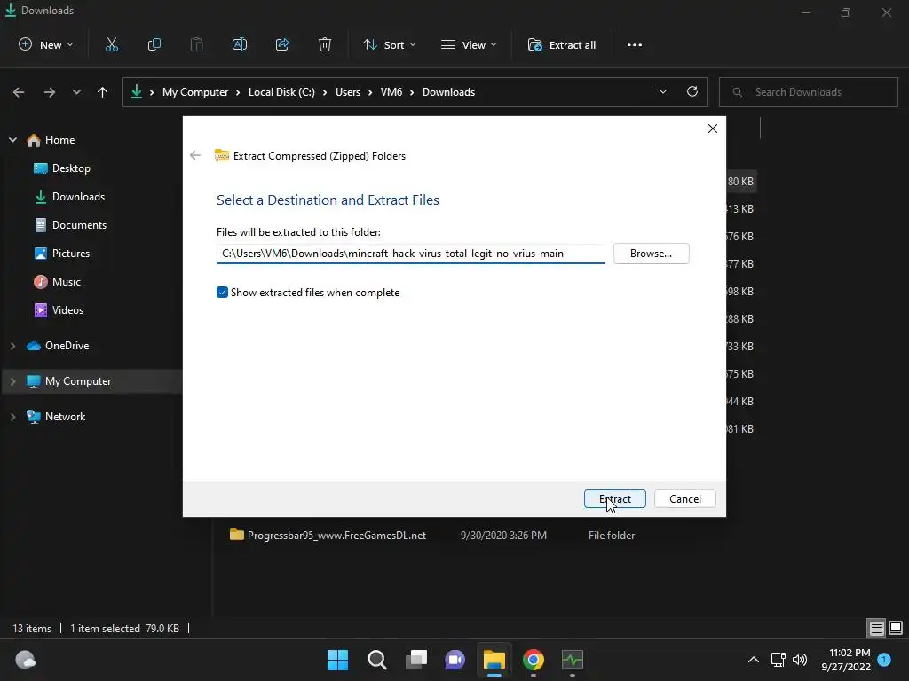Viewport: 909px width, 681px height.
Task: Click the Cut scissors icon
Action: tap(112, 44)
